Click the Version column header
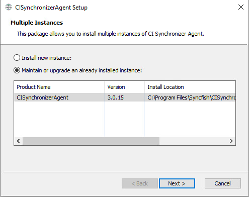The image size is (249, 197). [x=124, y=87]
